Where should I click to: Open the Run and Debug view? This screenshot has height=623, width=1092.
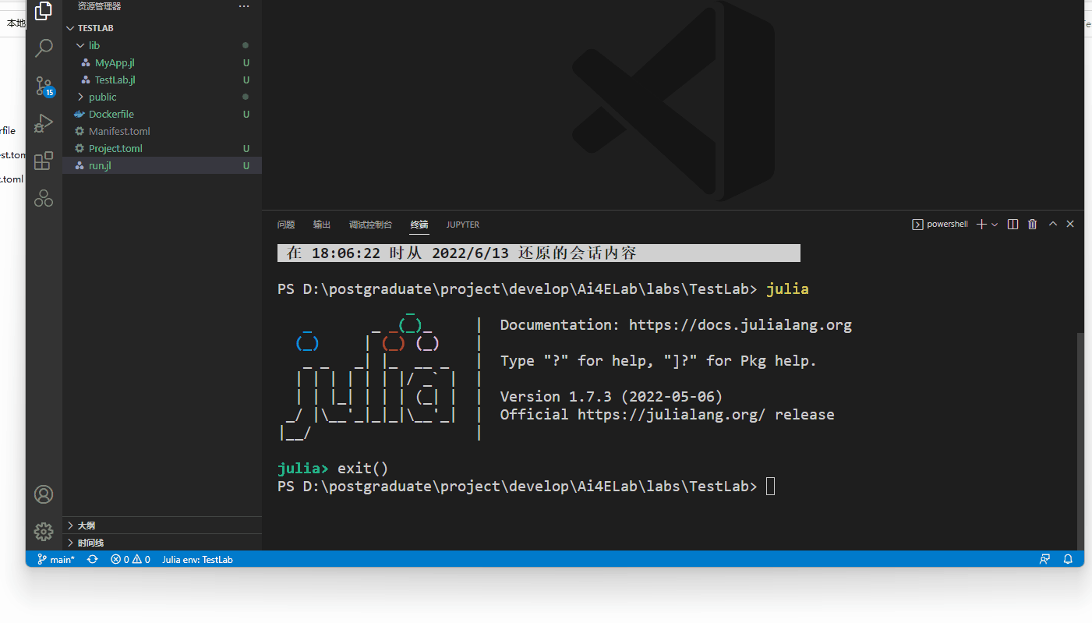click(x=44, y=123)
